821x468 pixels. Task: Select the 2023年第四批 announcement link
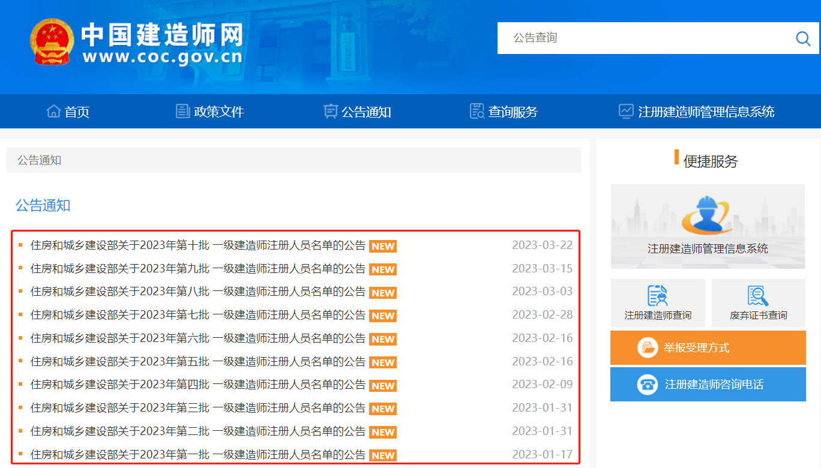[198, 385]
